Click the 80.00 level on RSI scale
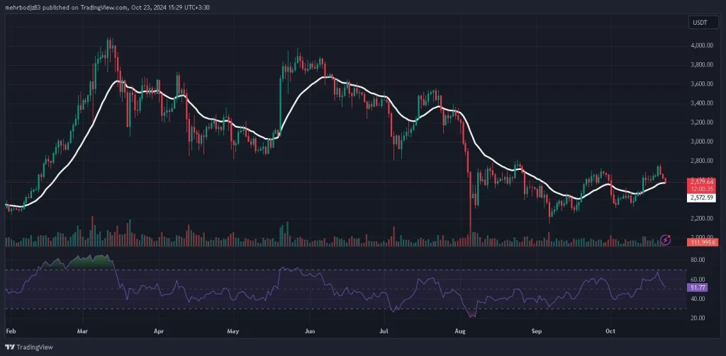Viewport: 726px width, 356px height. pos(698,260)
